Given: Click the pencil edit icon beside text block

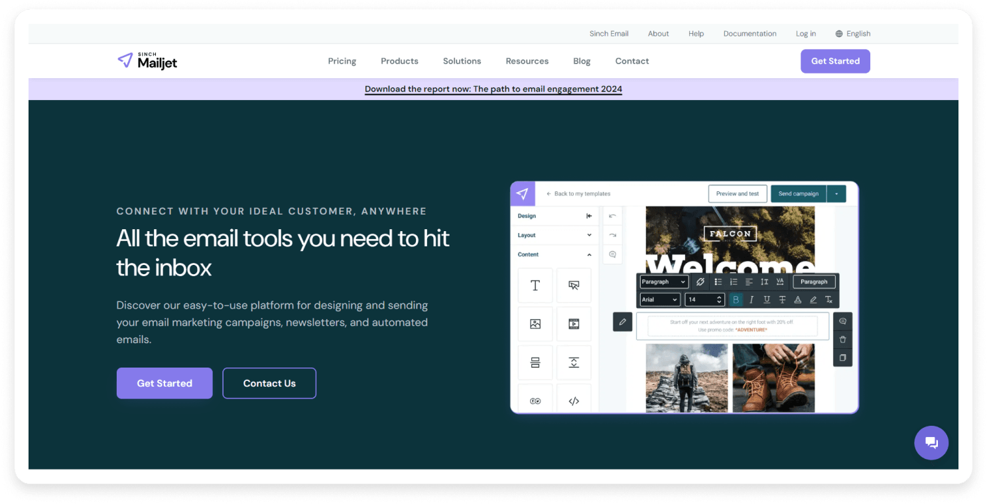Looking at the screenshot, I should [622, 322].
